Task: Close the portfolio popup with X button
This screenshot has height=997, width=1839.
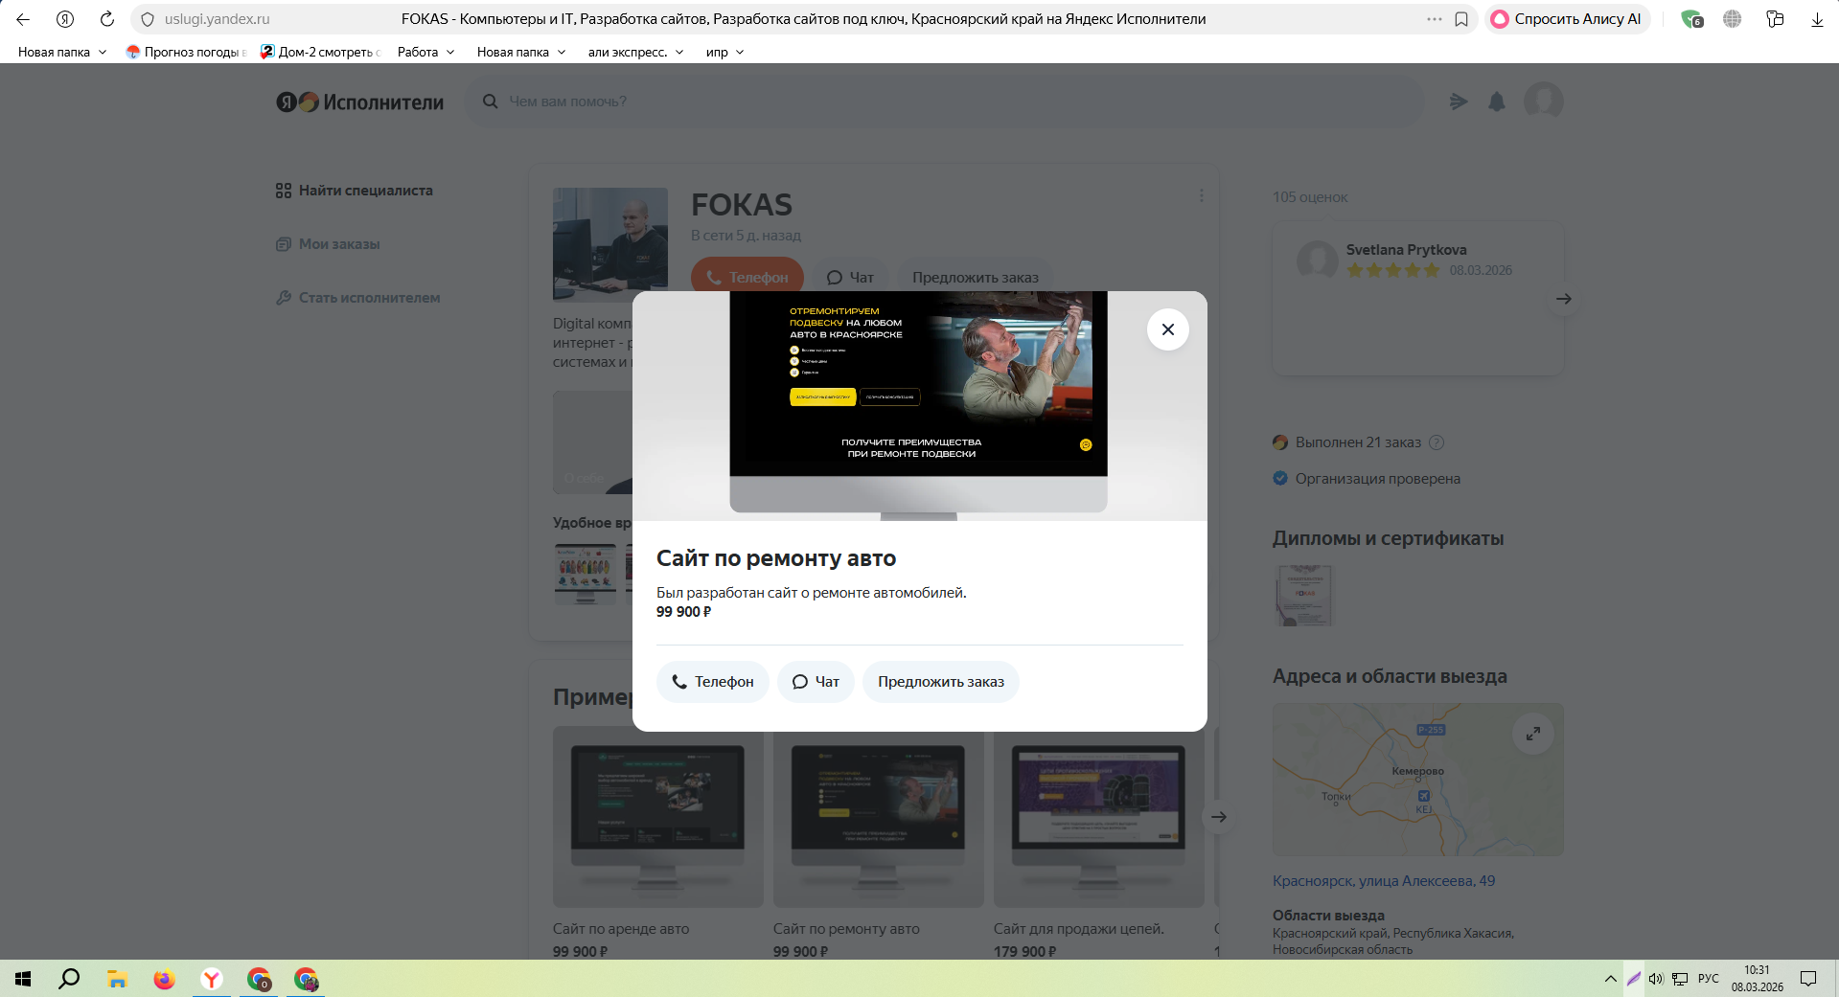Action: pyautogui.click(x=1167, y=329)
